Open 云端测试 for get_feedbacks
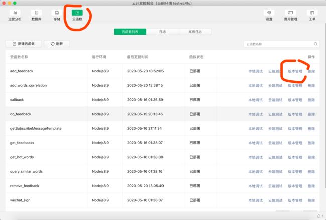Viewport: 326px width, 220px height. (x=275, y=143)
